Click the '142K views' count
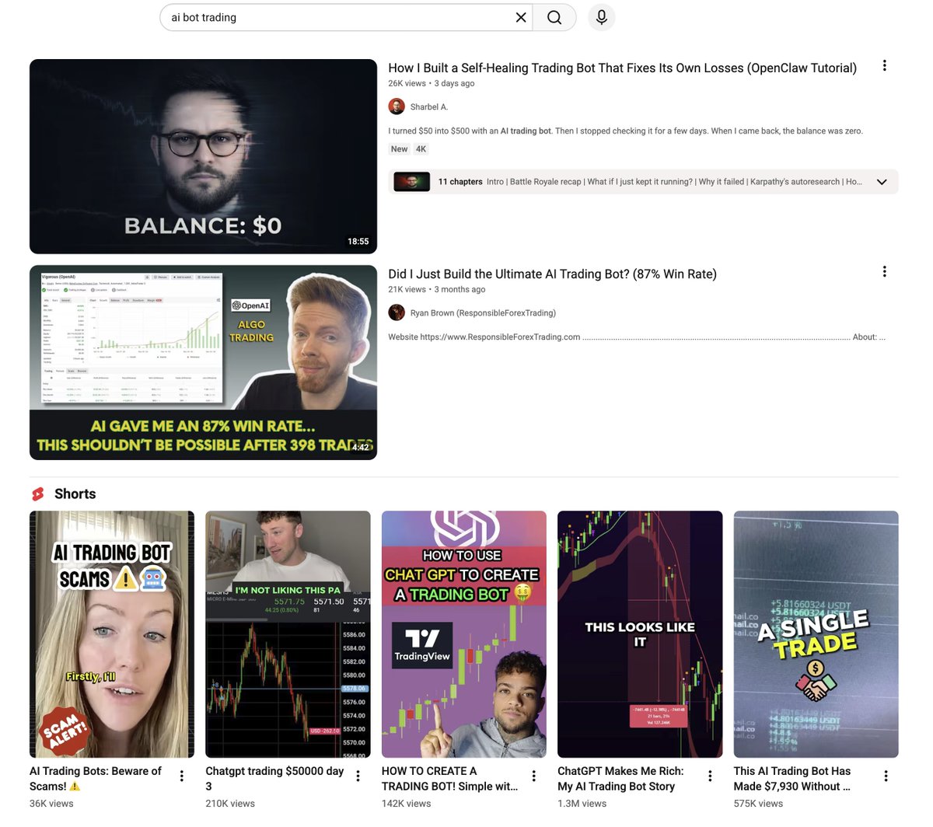The height and width of the screenshot is (827, 933). point(406,804)
